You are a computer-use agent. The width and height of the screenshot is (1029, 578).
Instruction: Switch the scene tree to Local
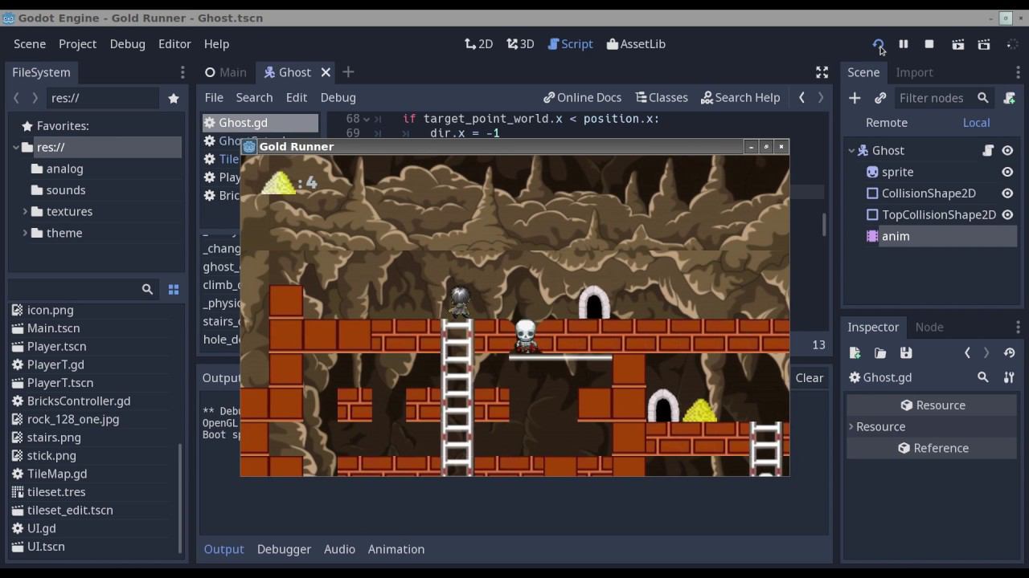pos(976,123)
